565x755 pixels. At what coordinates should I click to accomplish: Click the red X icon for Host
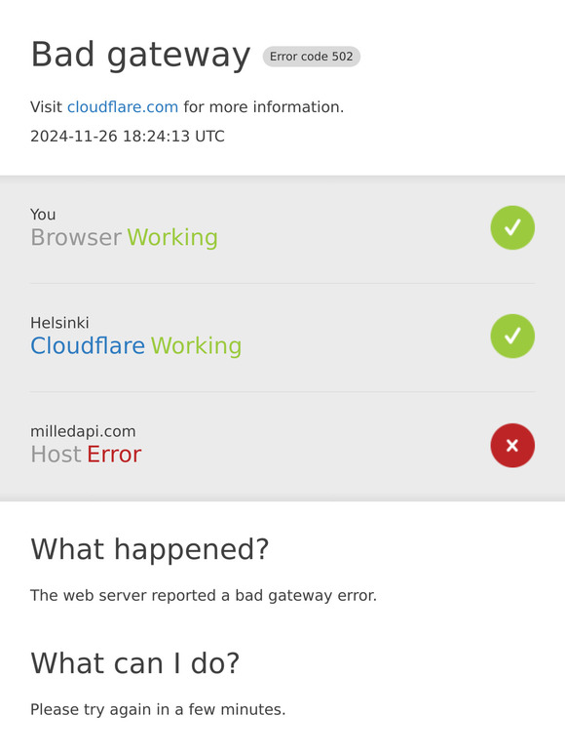tap(512, 446)
